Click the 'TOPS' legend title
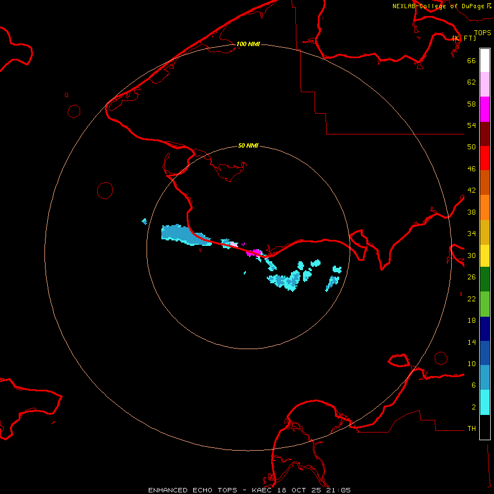 (482, 32)
